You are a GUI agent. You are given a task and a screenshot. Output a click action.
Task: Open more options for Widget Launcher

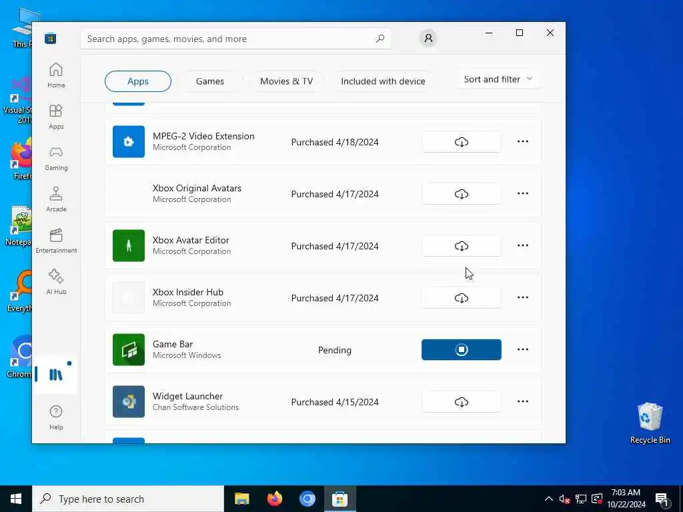(523, 401)
